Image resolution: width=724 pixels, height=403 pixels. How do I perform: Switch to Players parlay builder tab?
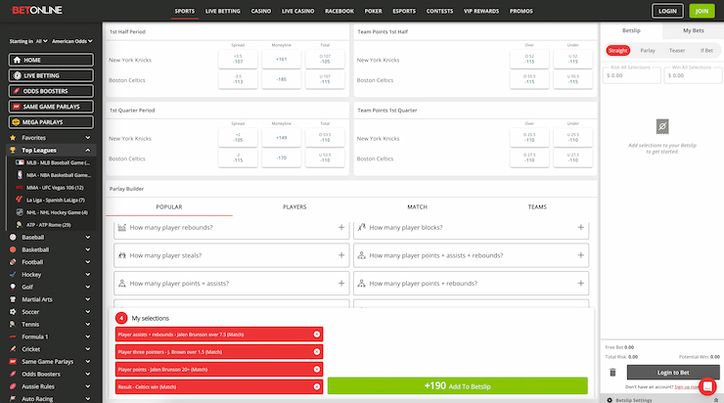[294, 206]
